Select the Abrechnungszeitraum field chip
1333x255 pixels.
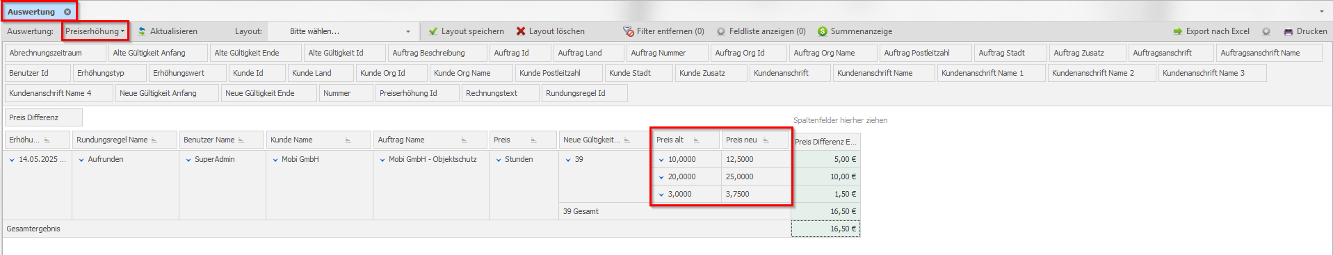56,53
